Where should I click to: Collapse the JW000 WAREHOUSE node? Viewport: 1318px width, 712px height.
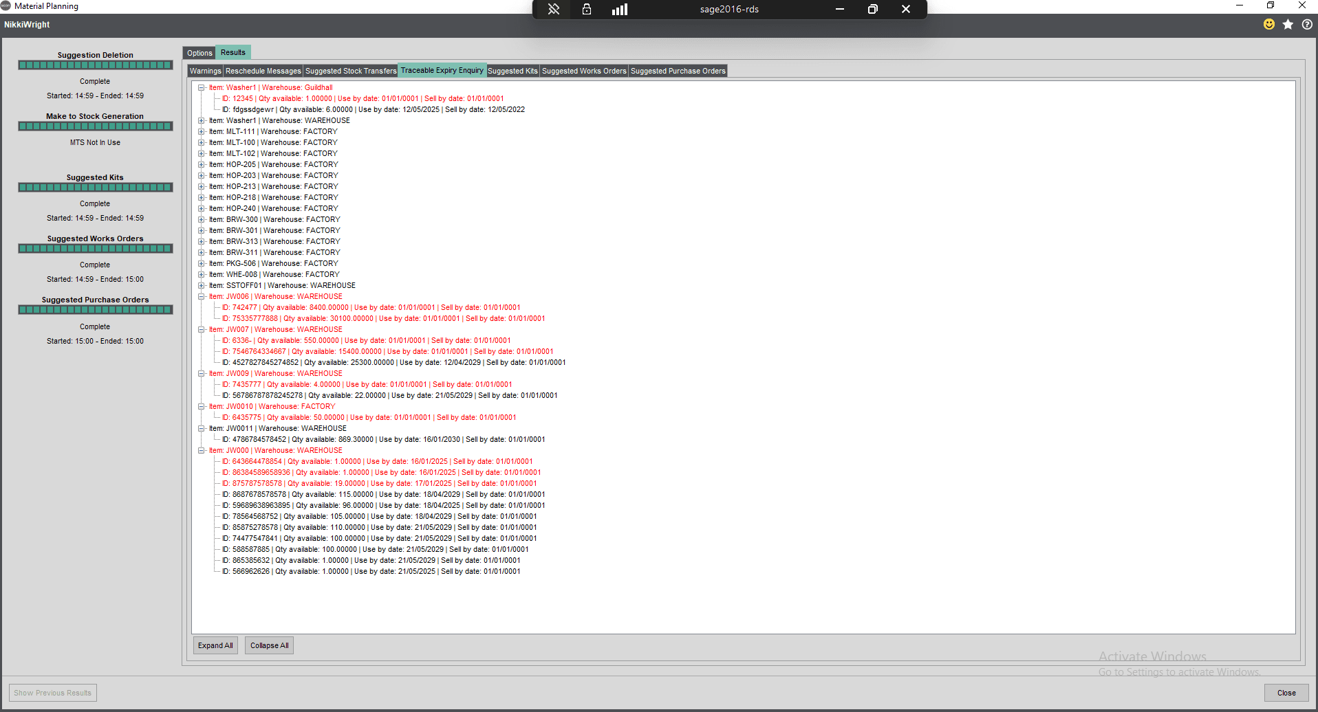click(x=202, y=450)
